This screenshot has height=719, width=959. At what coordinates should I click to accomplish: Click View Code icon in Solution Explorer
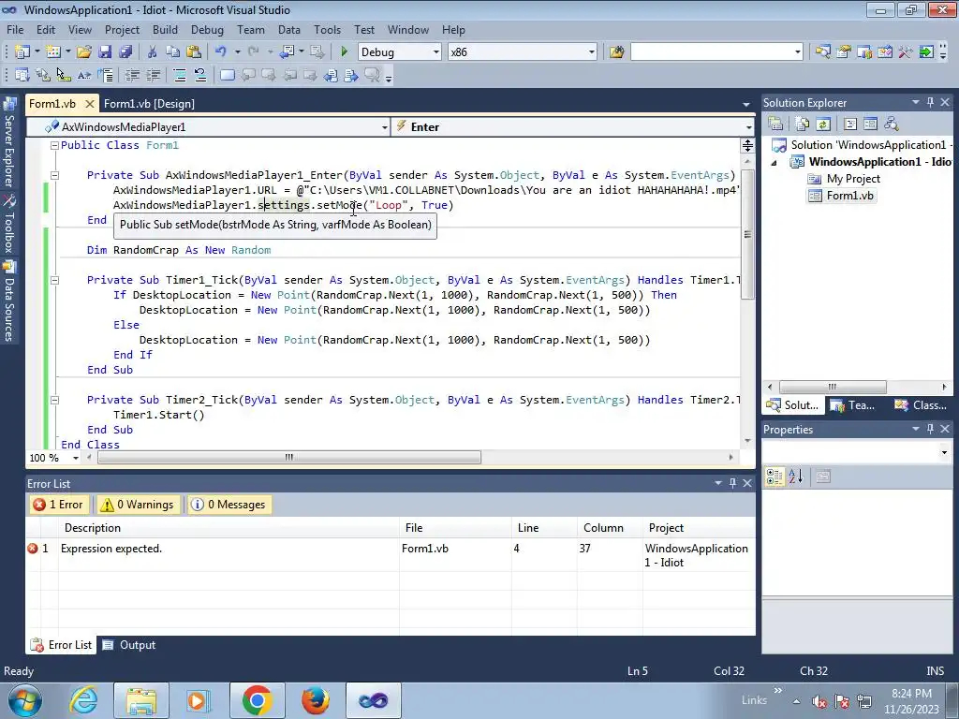tap(849, 125)
